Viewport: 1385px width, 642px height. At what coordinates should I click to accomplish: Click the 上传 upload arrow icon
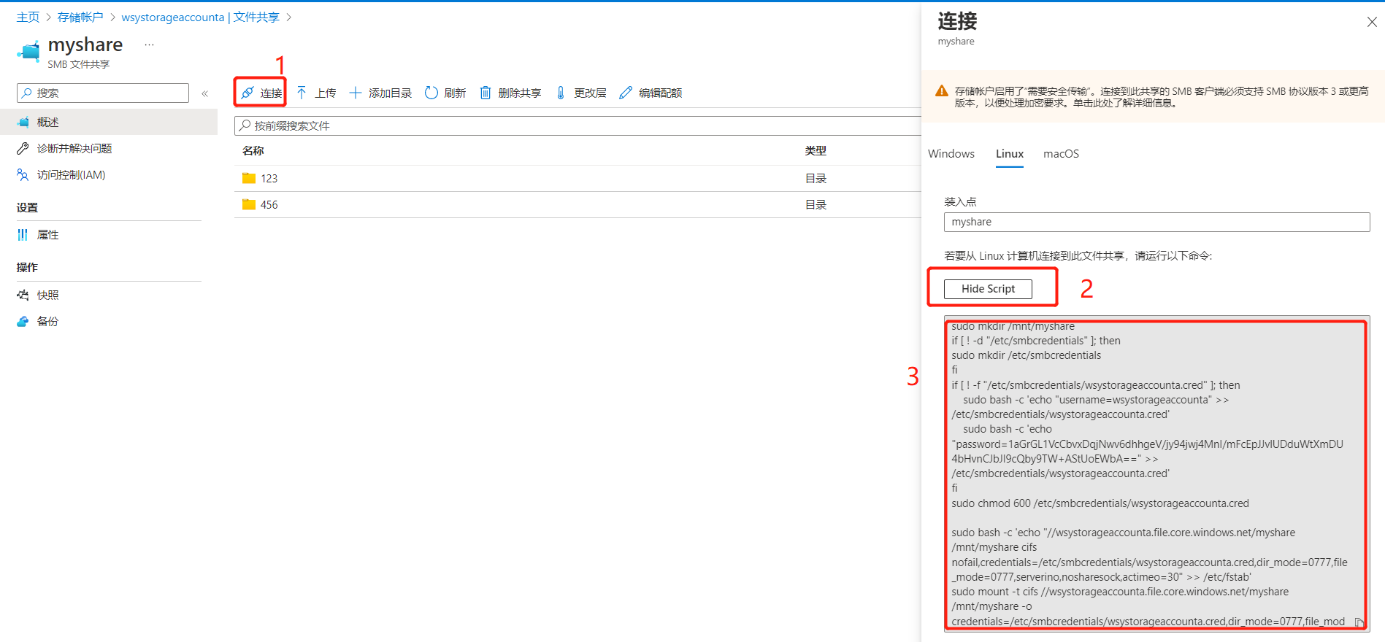tap(302, 93)
